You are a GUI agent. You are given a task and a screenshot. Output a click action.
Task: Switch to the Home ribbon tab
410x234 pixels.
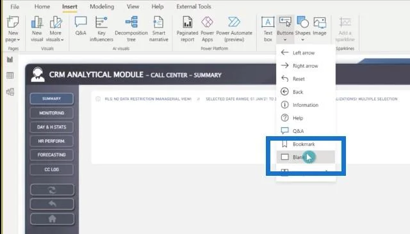[42, 7]
